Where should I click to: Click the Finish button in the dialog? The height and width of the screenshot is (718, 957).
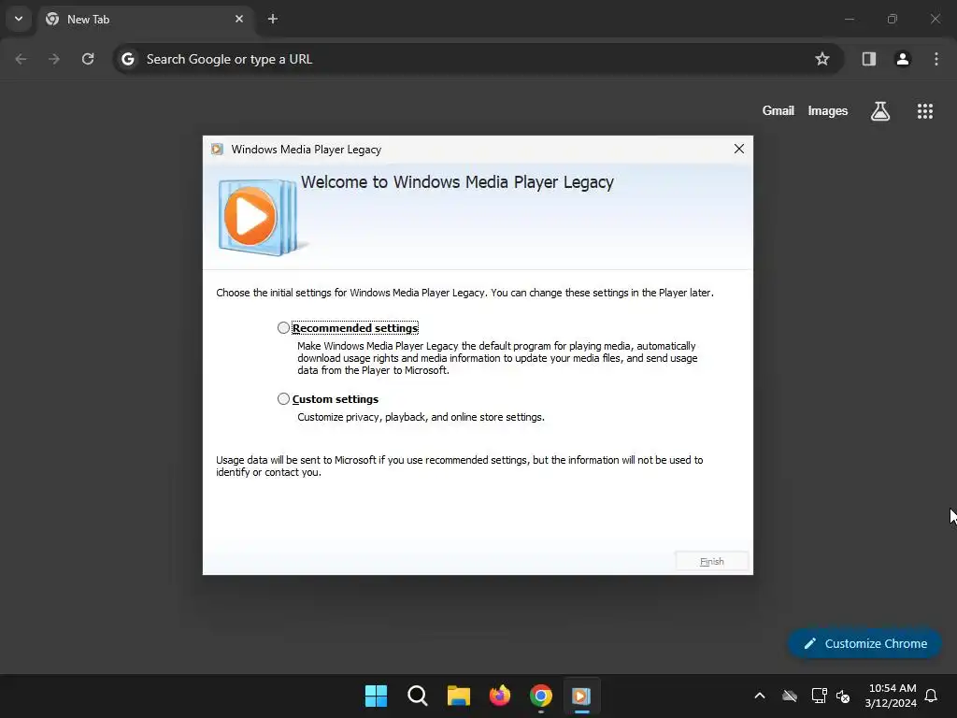711,561
